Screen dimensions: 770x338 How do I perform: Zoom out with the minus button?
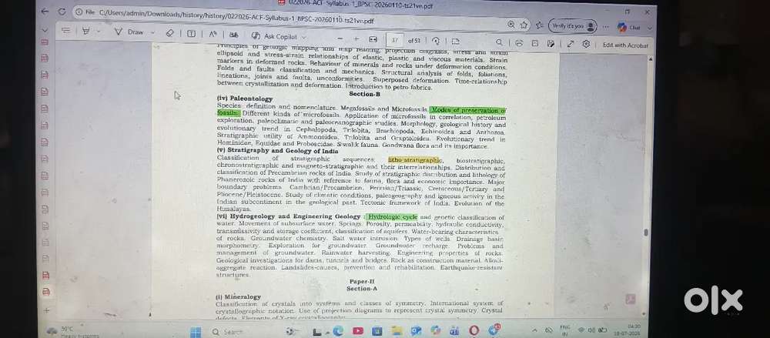(340, 38)
